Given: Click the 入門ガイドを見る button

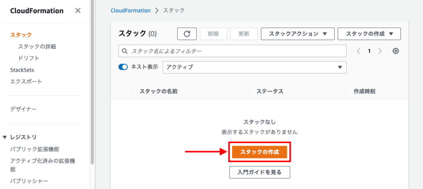Looking at the screenshot, I should [259, 172].
